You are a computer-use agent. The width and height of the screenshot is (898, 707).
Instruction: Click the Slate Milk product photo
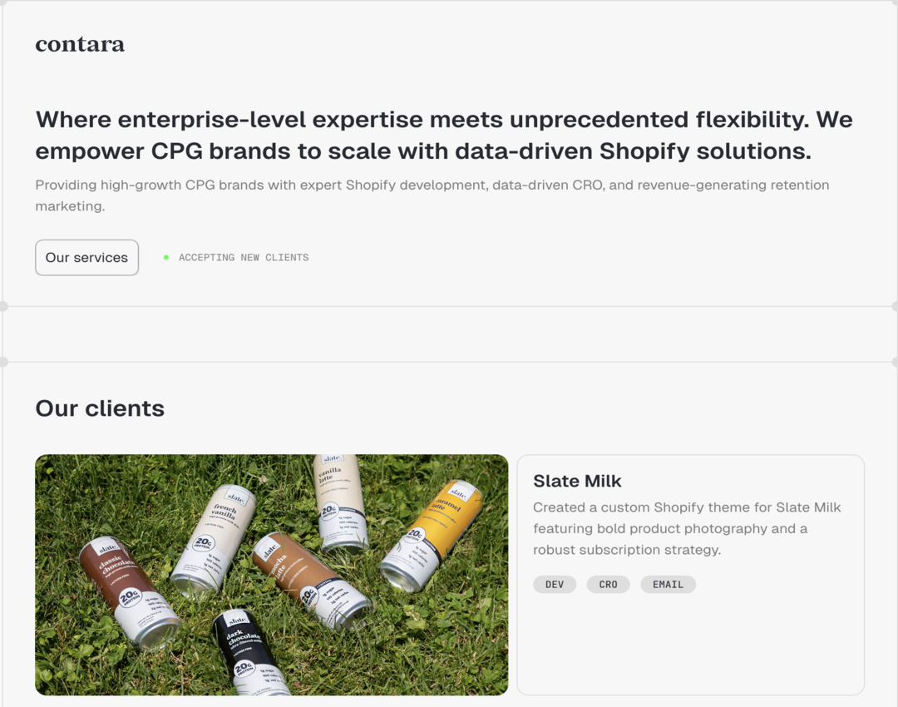(x=271, y=574)
